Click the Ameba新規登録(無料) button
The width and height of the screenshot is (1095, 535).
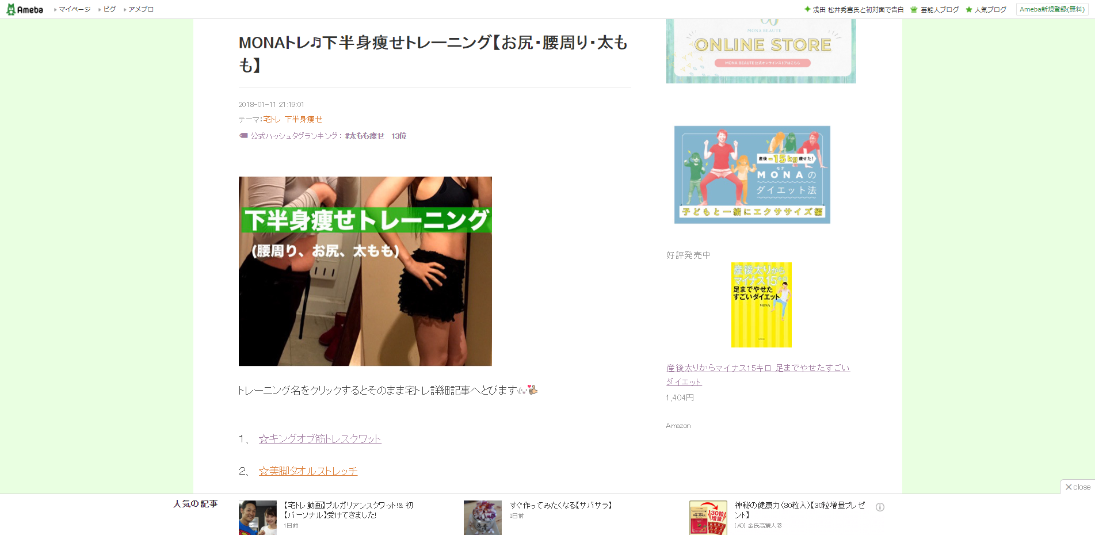click(x=1052, y=9)
